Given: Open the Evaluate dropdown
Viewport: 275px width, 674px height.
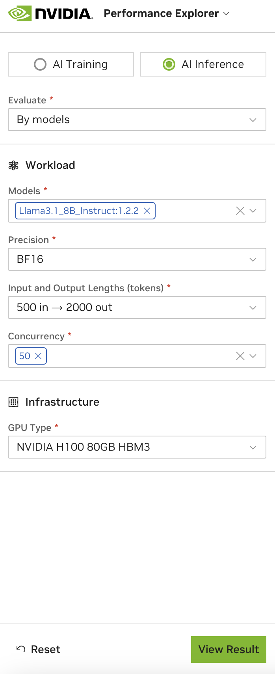Looking at the screenshot, I should pyautogui.click(x=137, y=120).
